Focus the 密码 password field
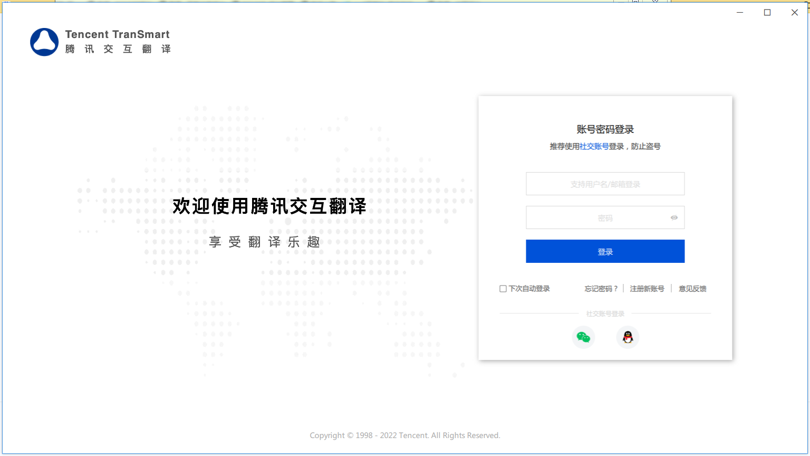The width and height of the screenshot is (810, 456). pyautogui.click(x=605, y=217)
